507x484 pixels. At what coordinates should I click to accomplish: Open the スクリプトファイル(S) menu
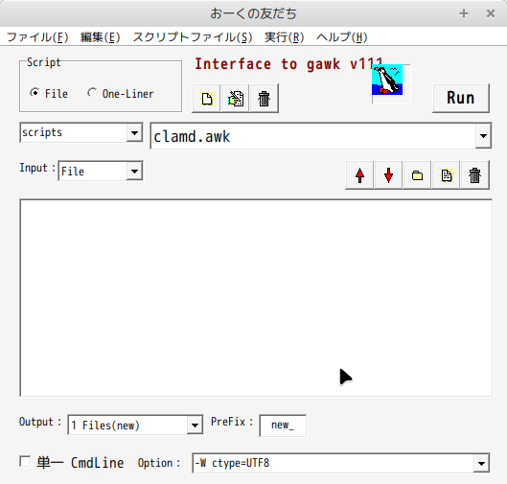[193, 37]
